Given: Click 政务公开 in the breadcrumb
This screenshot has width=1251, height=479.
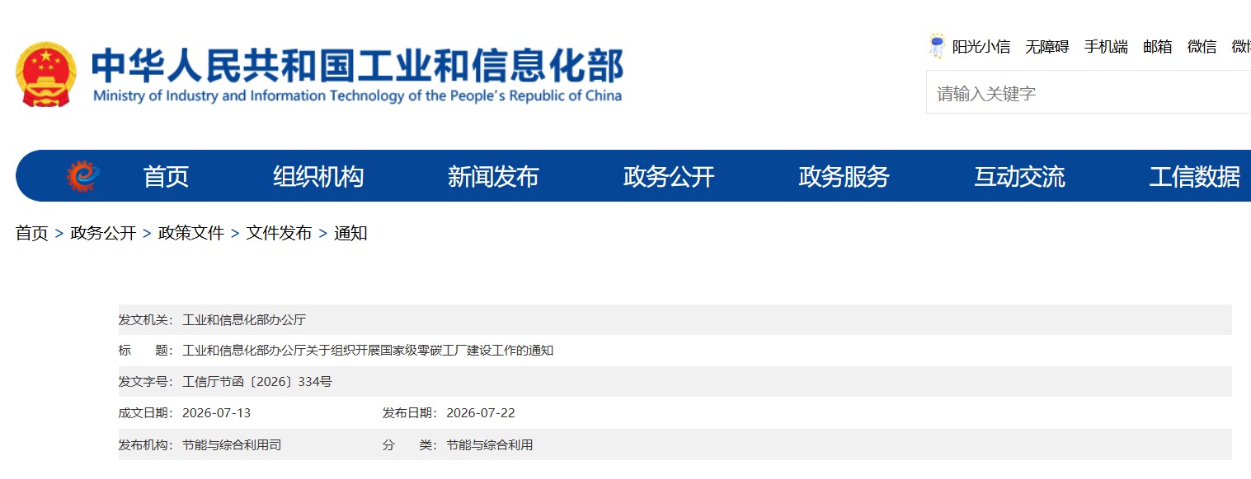Looking at the screenshot, I should (x=103, y=233).
